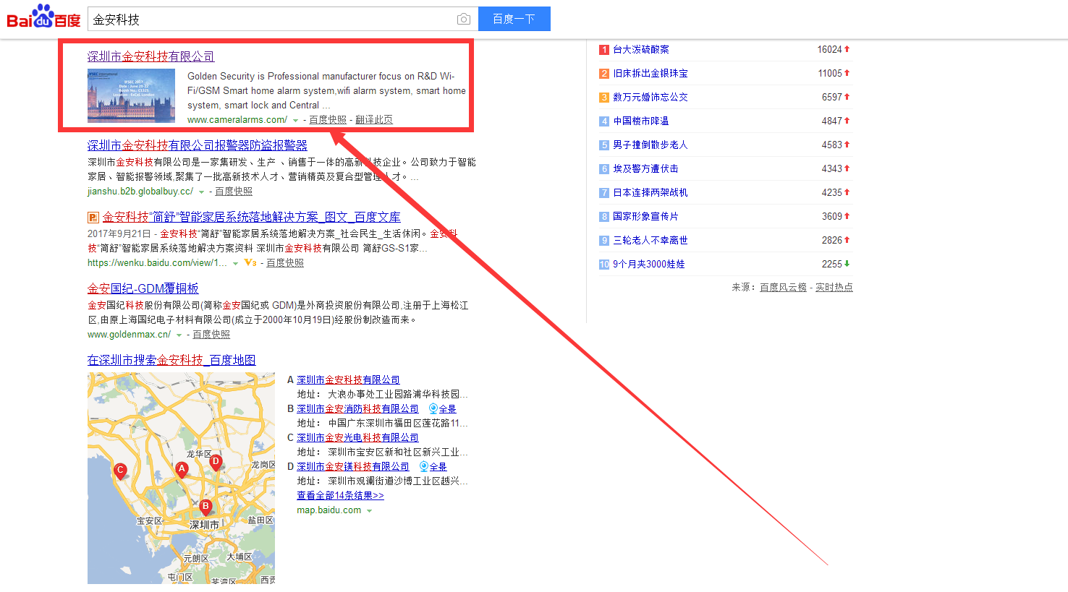Expand dropdown arrow next to www.goldenmax.cn

click(179, 335)
